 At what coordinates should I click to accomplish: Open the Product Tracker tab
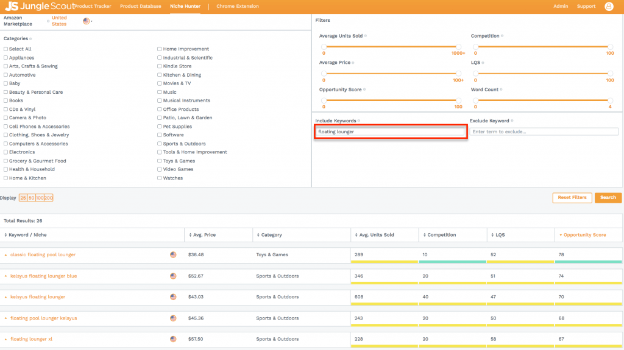(93, 6)
